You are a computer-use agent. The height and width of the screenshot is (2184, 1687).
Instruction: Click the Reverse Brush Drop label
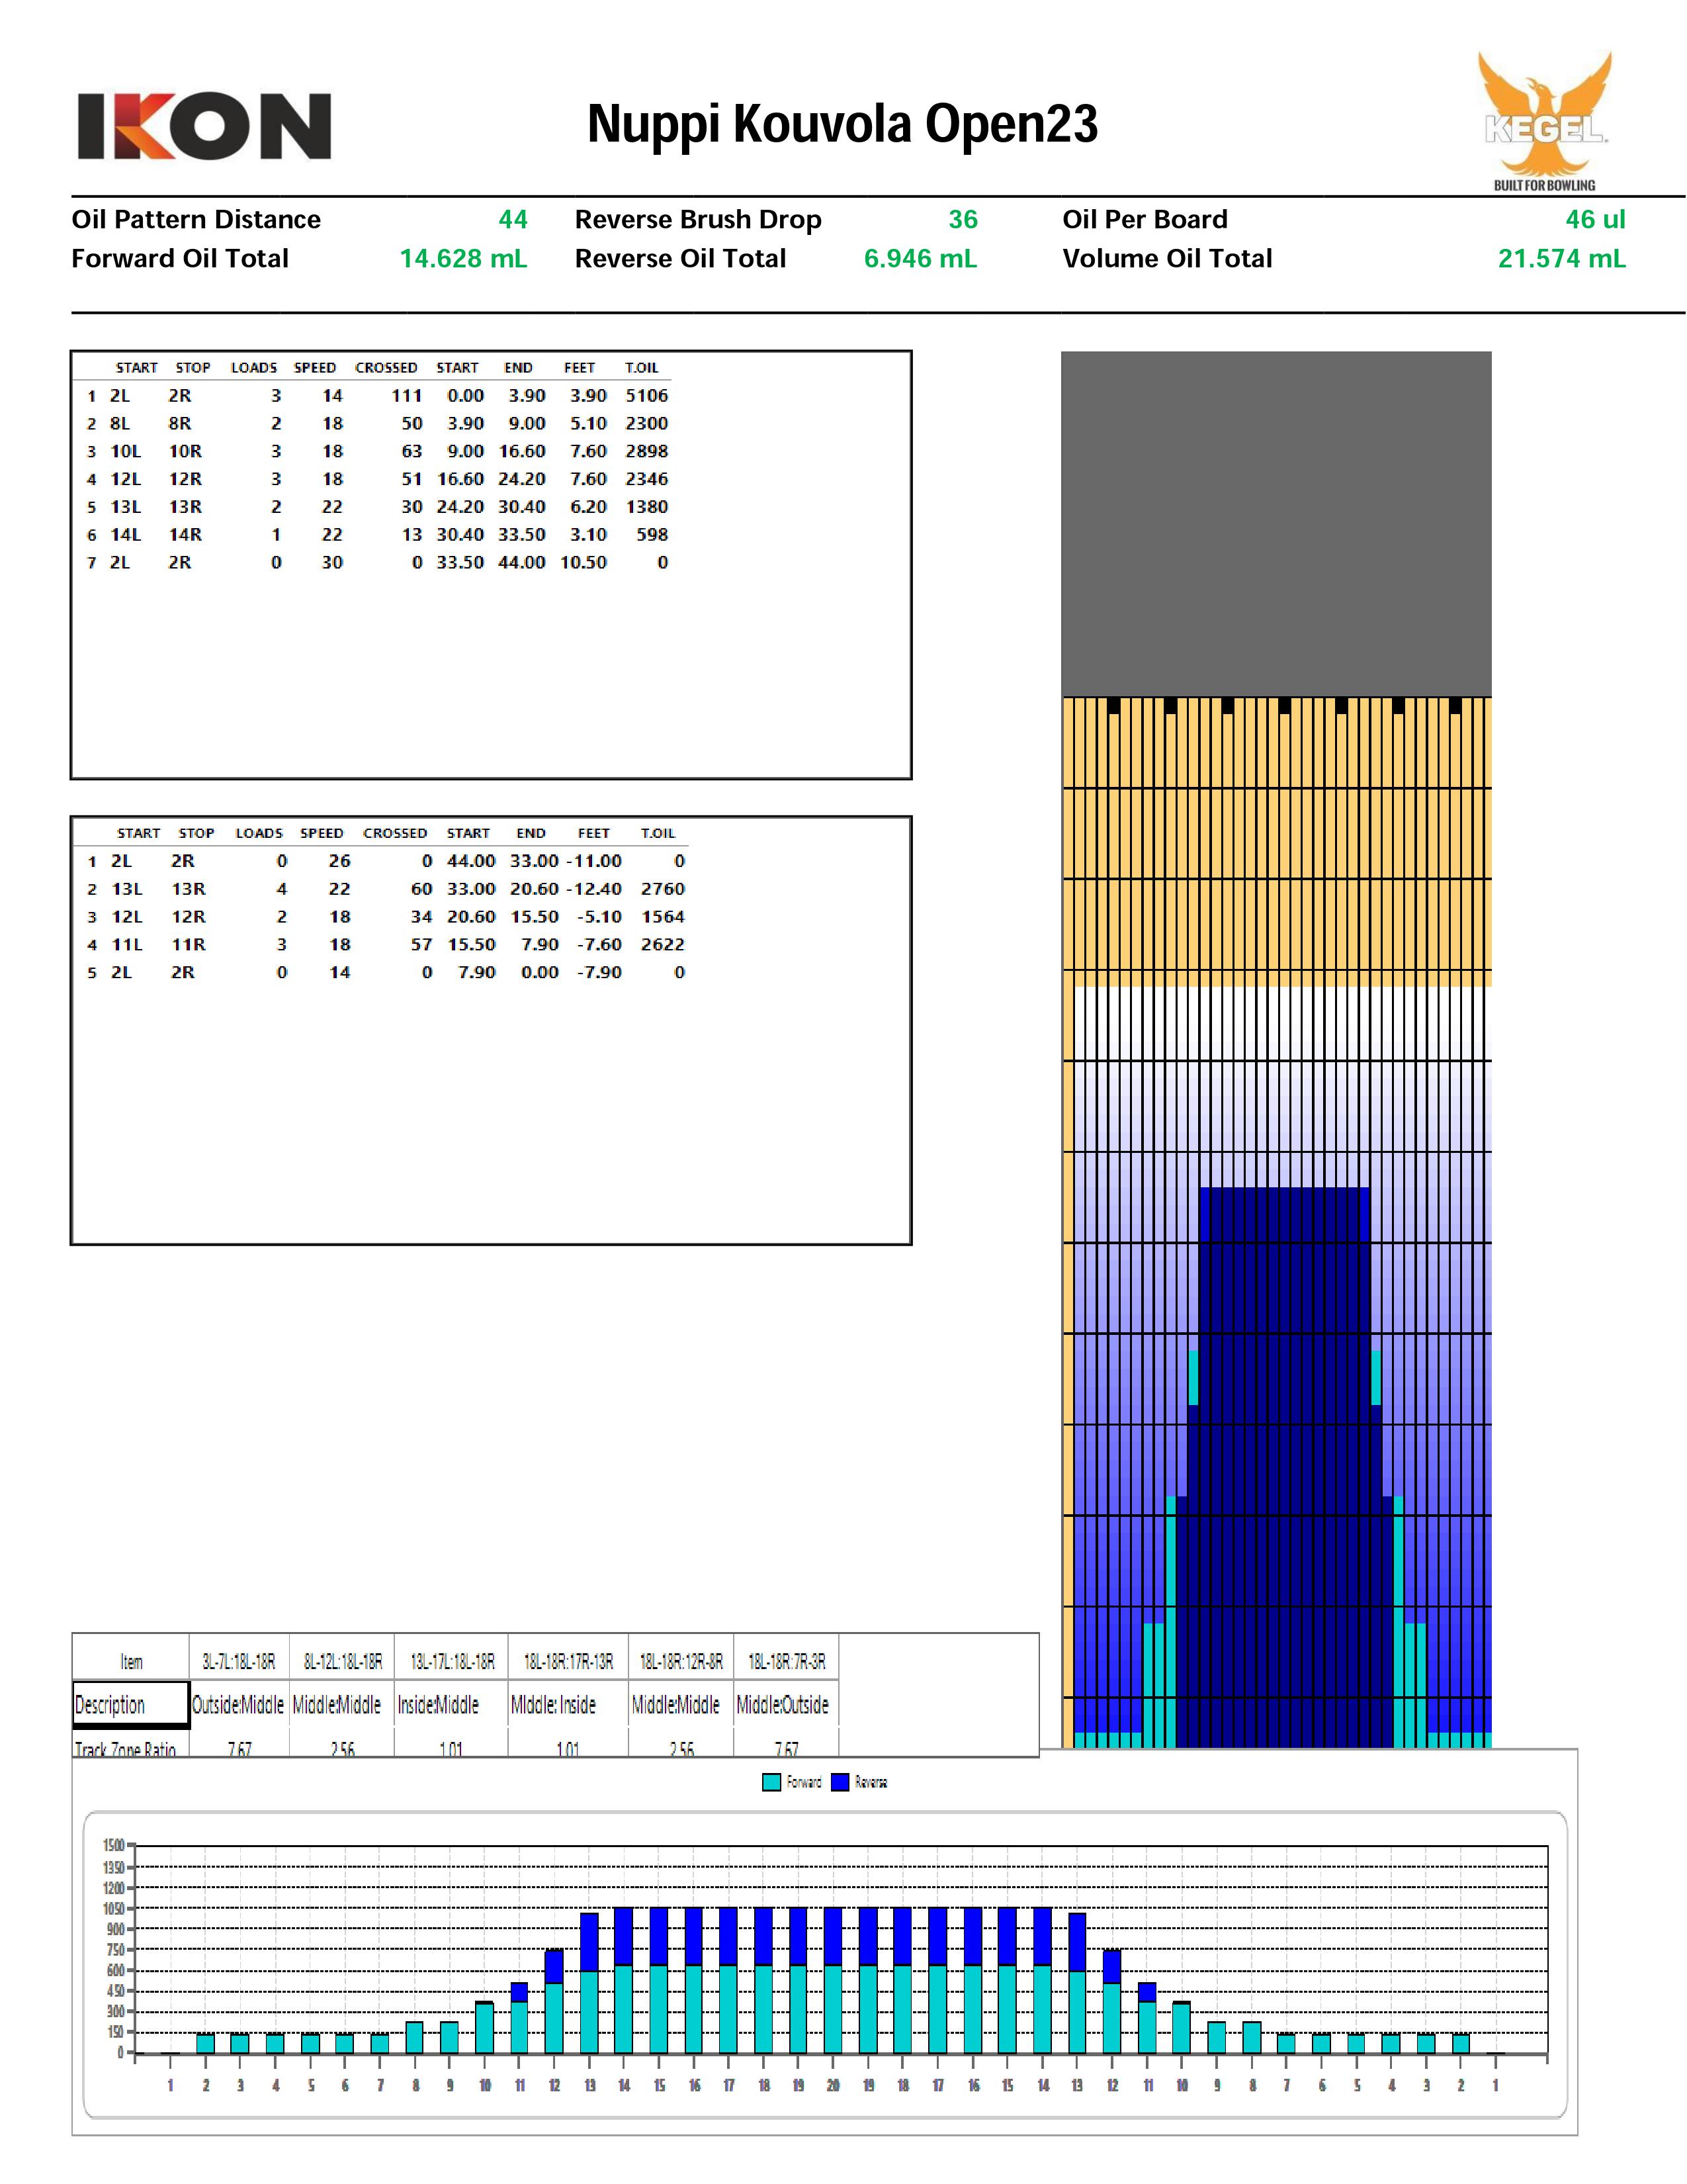pos(697,219)
